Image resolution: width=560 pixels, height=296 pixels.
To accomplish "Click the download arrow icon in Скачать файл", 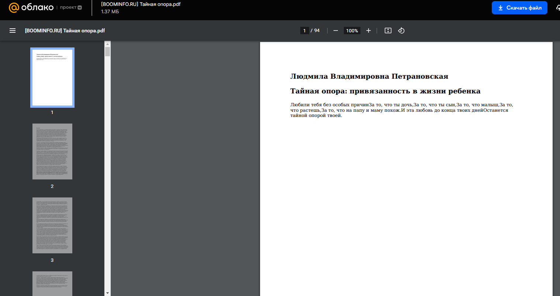I will 501,8.
